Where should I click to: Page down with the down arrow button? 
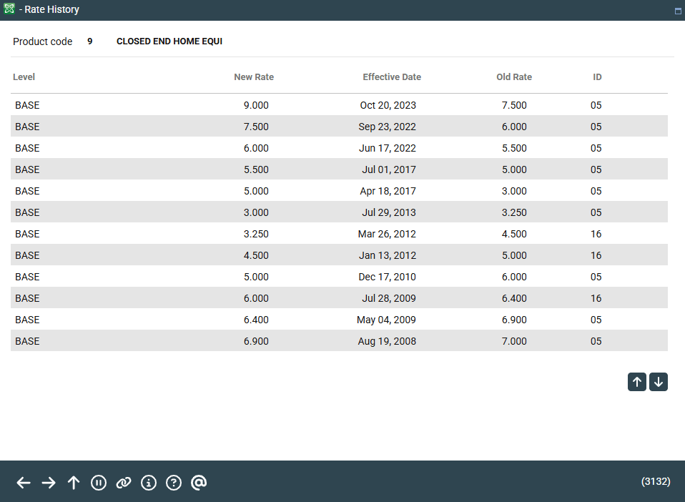click(659, 382)
